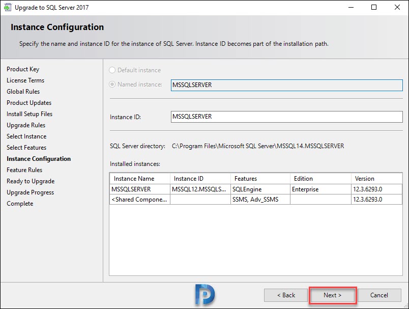
Task: Click the Instance ID text field
Action: point(287,117)
